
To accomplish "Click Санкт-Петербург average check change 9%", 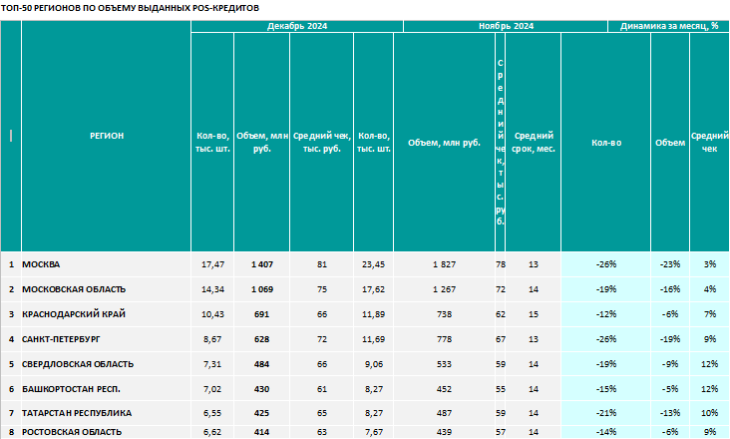I will pos(709,339).
